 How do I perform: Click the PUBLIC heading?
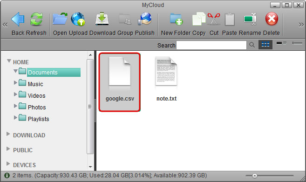click(x=23, y=150)
